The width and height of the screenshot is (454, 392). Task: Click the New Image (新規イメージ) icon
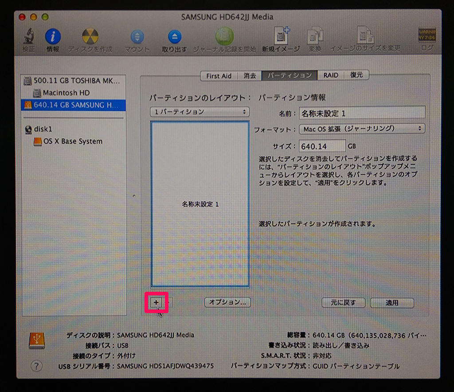click(x=281, y=37)
